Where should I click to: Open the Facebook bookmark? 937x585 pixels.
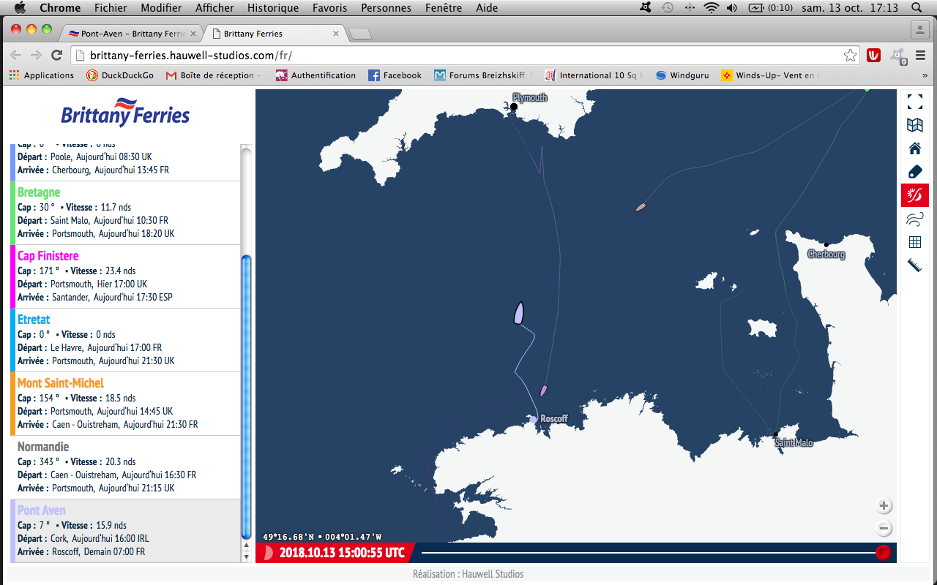(x=395, y=75)
